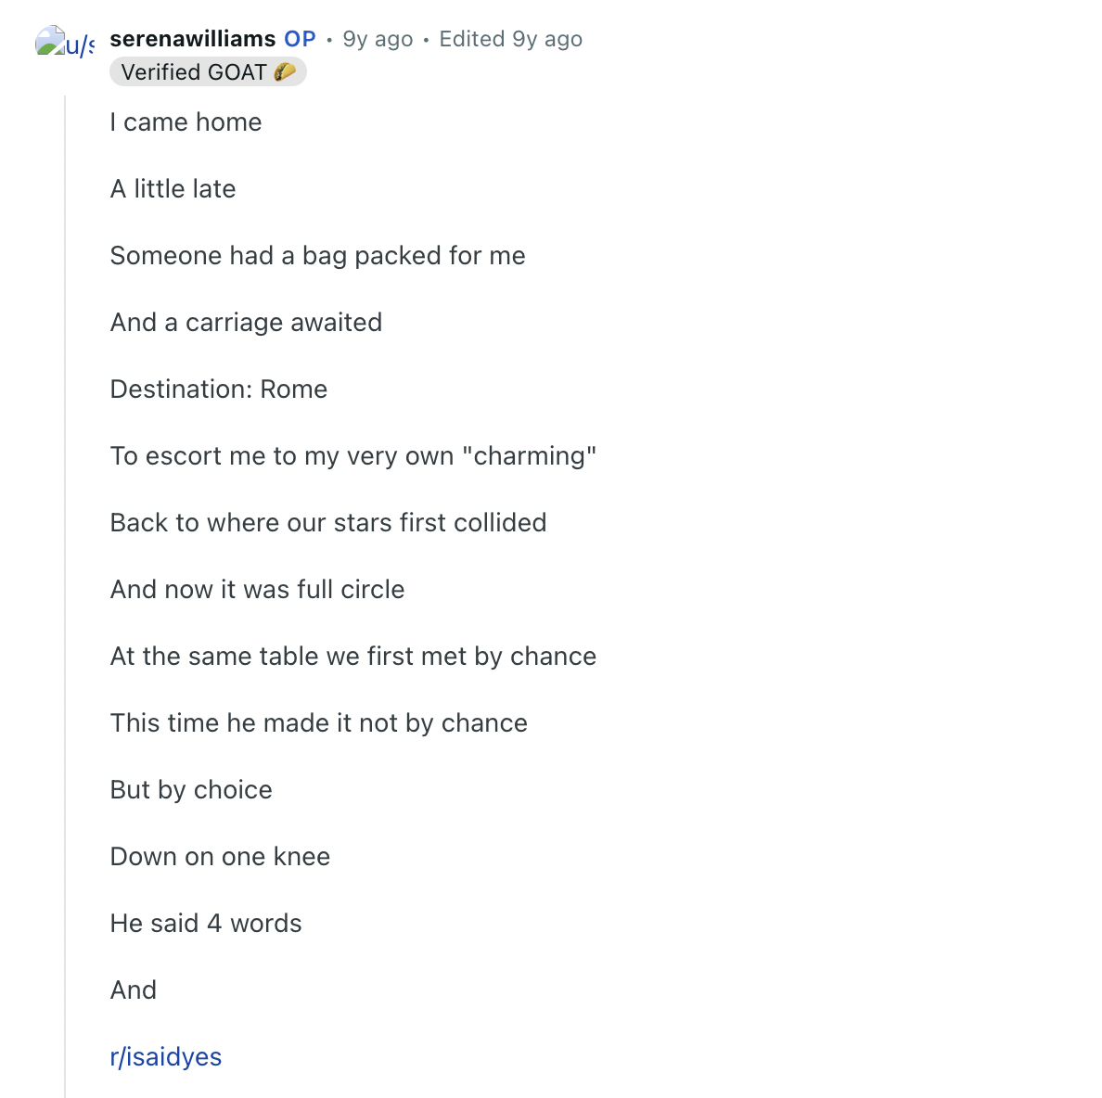This screenshot has height=1098, width=1102.
Task: Click the user avatar image
Action: tap(64, 42)
